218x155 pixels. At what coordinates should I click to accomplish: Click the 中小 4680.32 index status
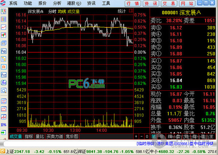(x=184, y=151)
